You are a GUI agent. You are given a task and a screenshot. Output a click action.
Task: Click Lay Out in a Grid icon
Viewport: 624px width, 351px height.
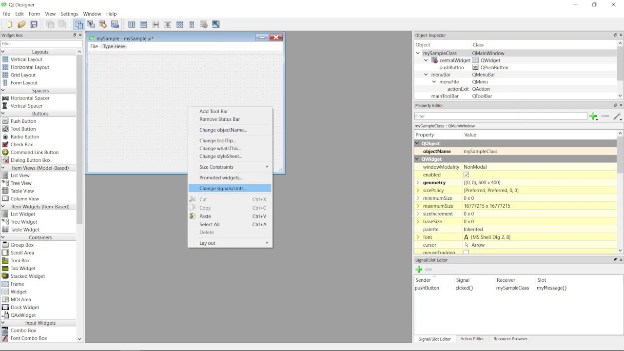(180, 24)
